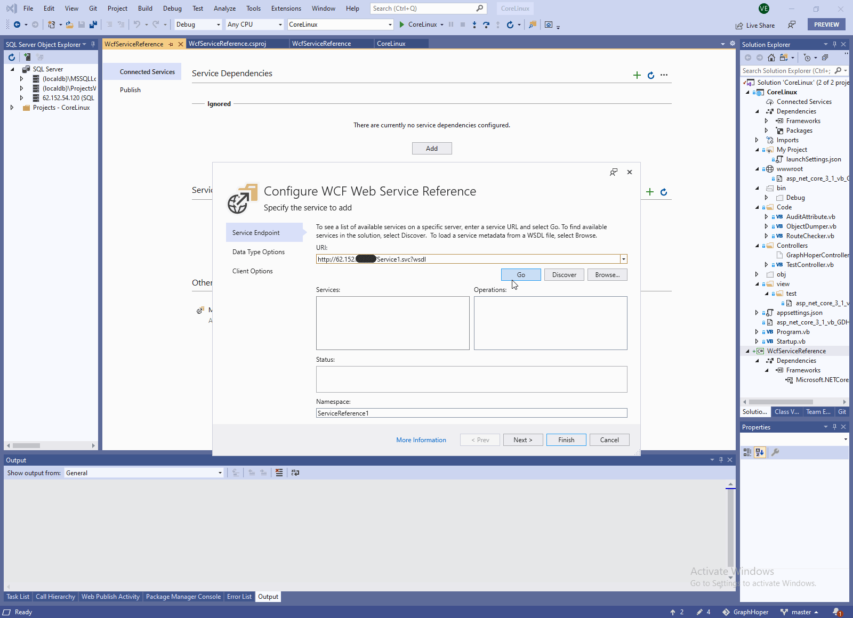The width and height of the screenshot is (853, 618).
Task: Click the Search Solution Explorer field
Action: (x=786, y=71)
